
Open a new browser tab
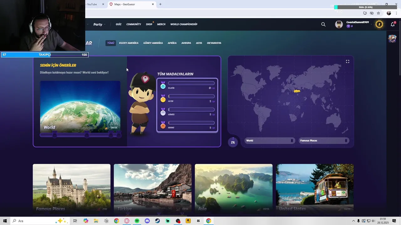pyautogui.click(x=160, y=4)
